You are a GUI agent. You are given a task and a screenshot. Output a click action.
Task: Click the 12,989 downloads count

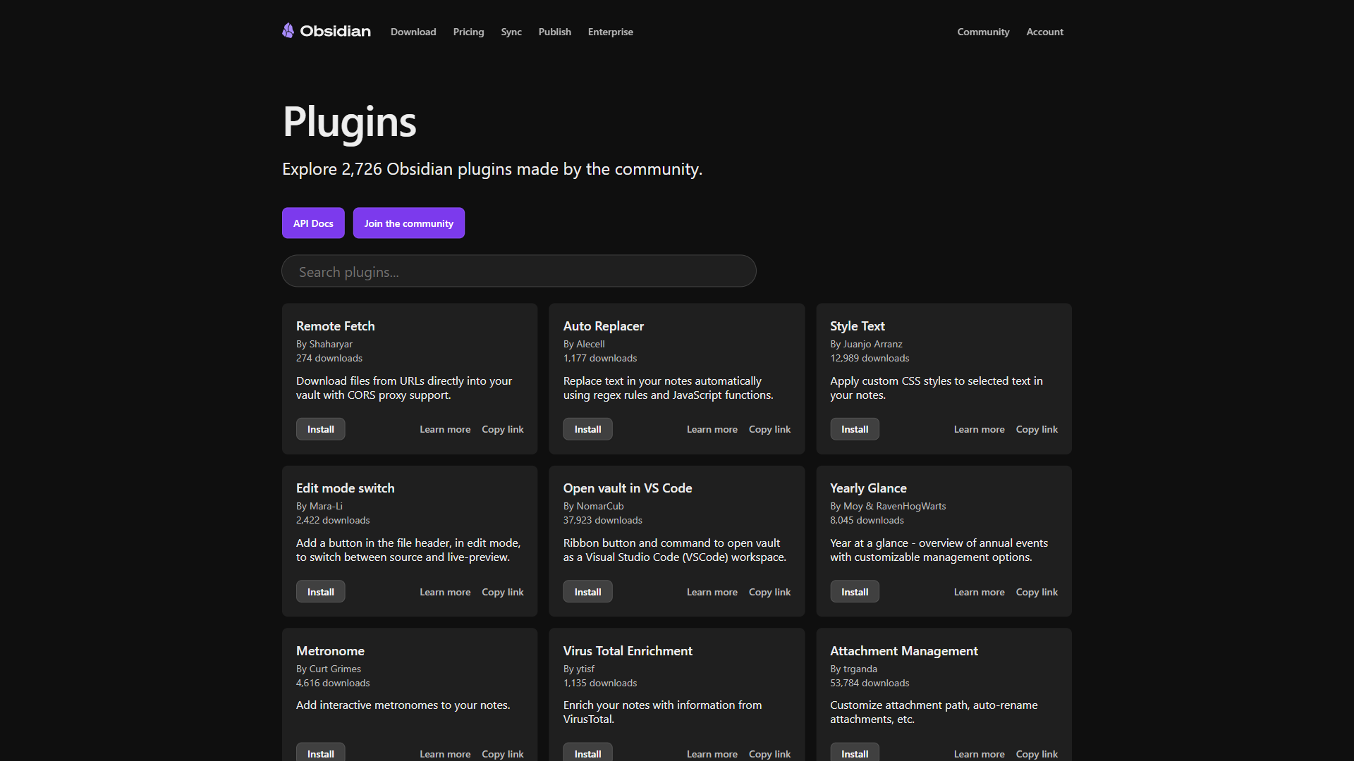tap(870, 358)
